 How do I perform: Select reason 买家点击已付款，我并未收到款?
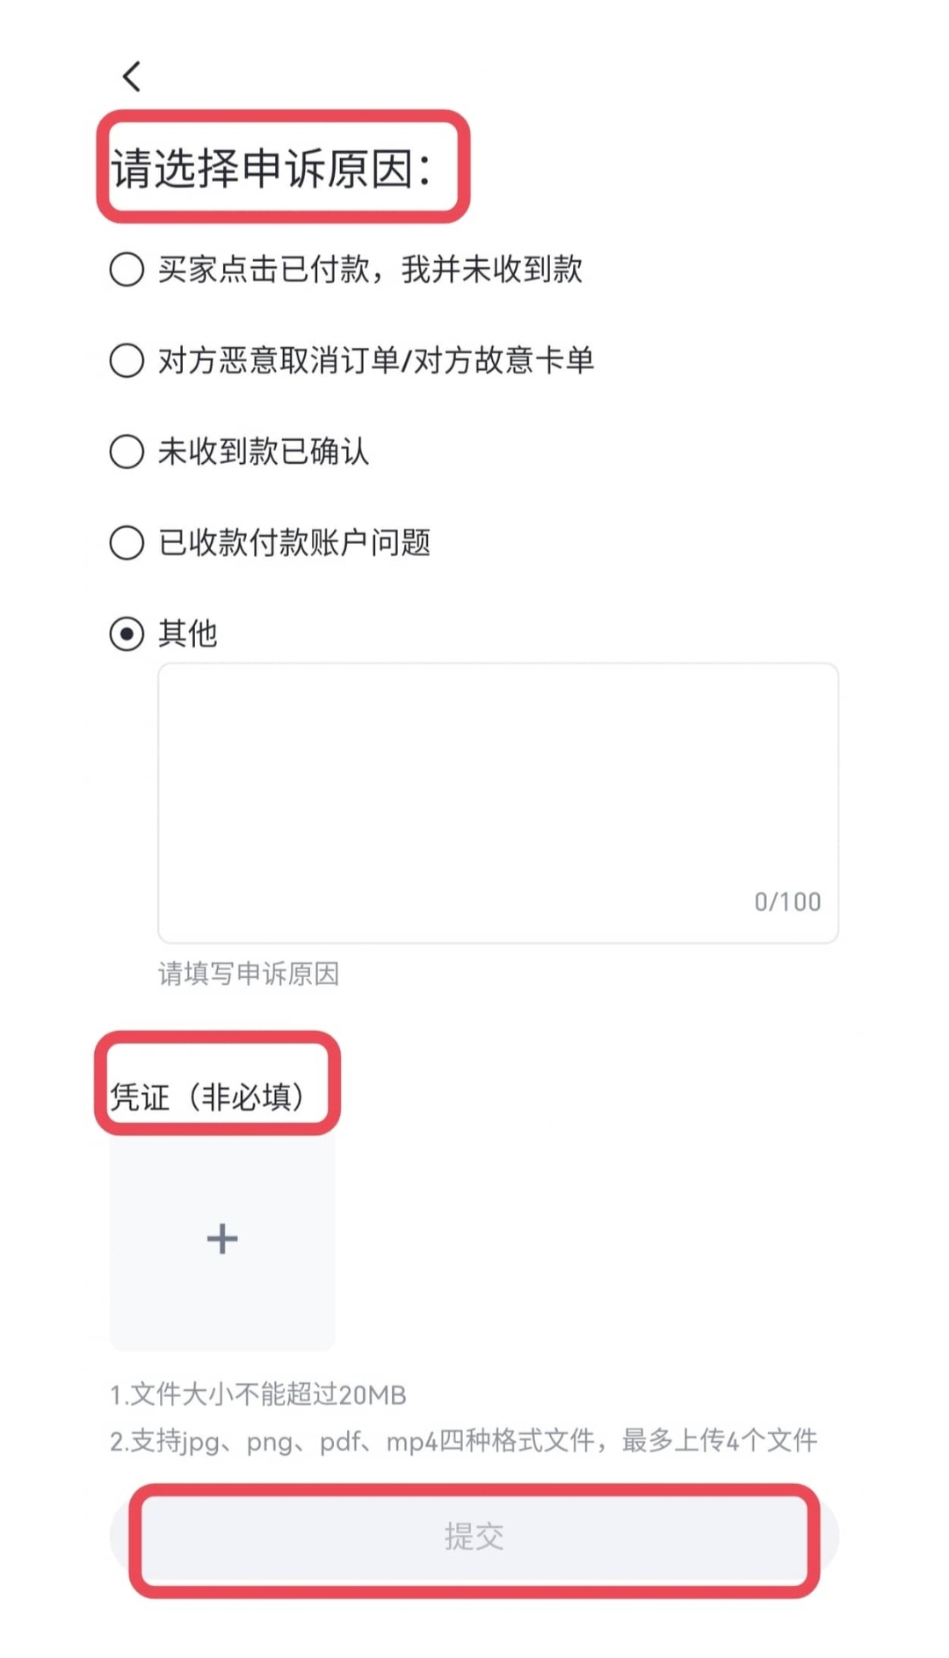click(127, 271)
